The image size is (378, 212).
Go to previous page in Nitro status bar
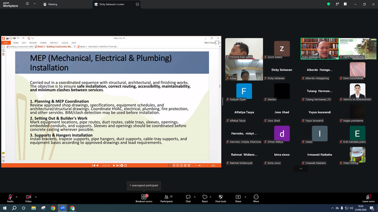(97, 165)
